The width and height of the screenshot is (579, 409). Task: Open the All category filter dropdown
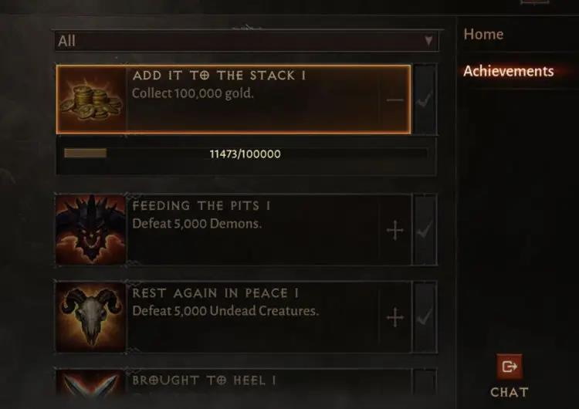[x=246, y=41]
